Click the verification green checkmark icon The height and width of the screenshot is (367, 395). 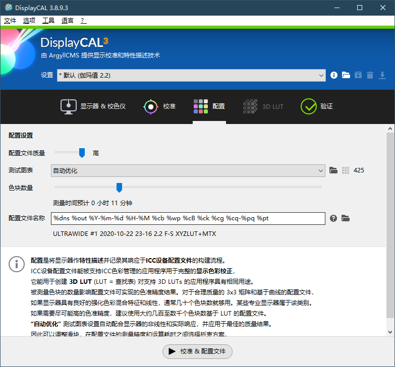tap(309, 106)
